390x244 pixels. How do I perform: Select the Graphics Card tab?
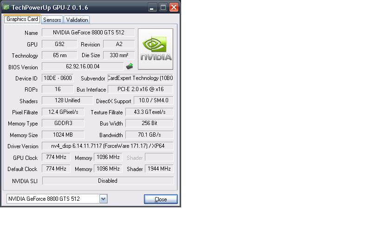(22, 19)
